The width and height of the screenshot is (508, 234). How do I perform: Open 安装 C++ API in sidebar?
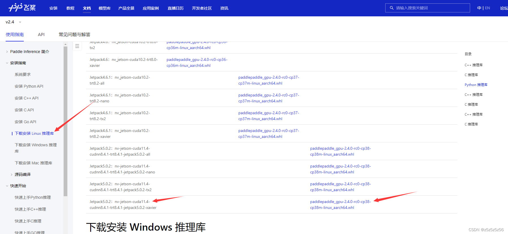click(x=27, y=98)
